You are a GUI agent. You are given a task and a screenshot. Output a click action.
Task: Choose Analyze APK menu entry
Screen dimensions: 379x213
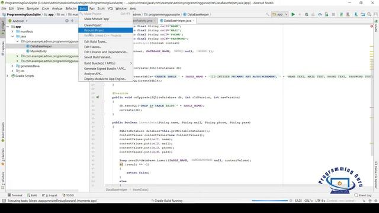(105, 73)
